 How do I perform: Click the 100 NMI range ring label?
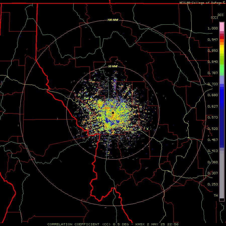(113, 20)
